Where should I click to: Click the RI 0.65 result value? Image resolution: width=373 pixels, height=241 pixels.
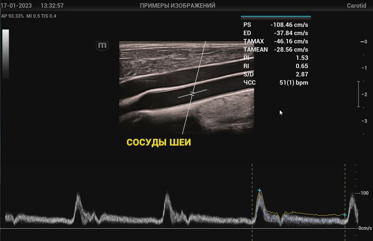tap(302, 66)
